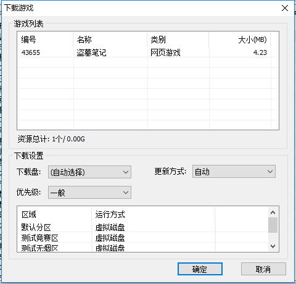Sort by 大小(MB) column header
This screenshot has height=284, width=296.
(x=240, y=40)
